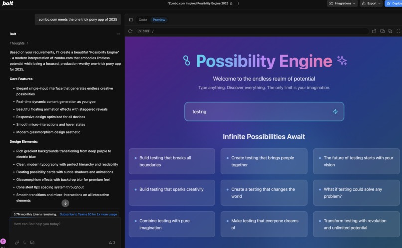Click 'Modern glassmorphism design aesthetic' bullet
402x248 pixels.
(48, 132)
